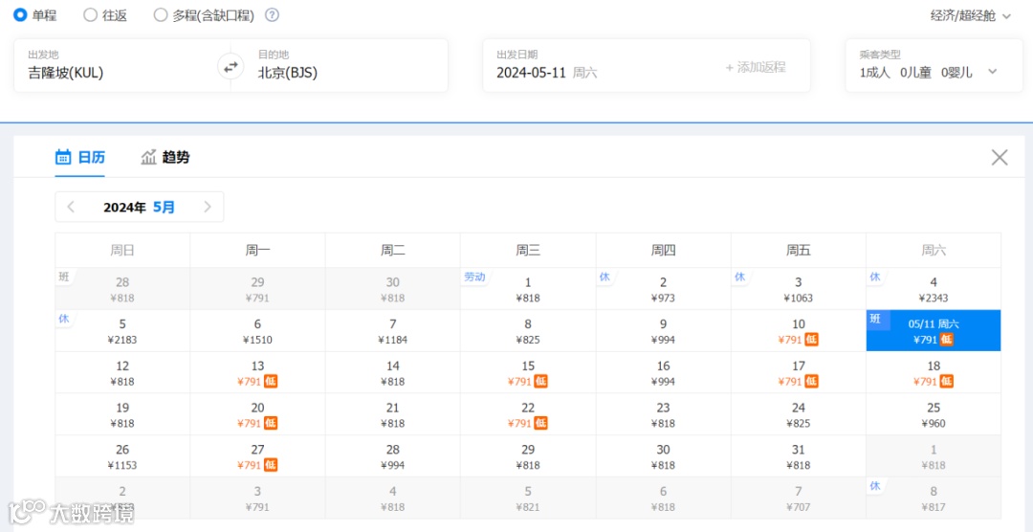Edit the departure city 吉隆坡(KUL) field
The height and width of the screenshot is (532, 1033).
[x=121, y=65]
